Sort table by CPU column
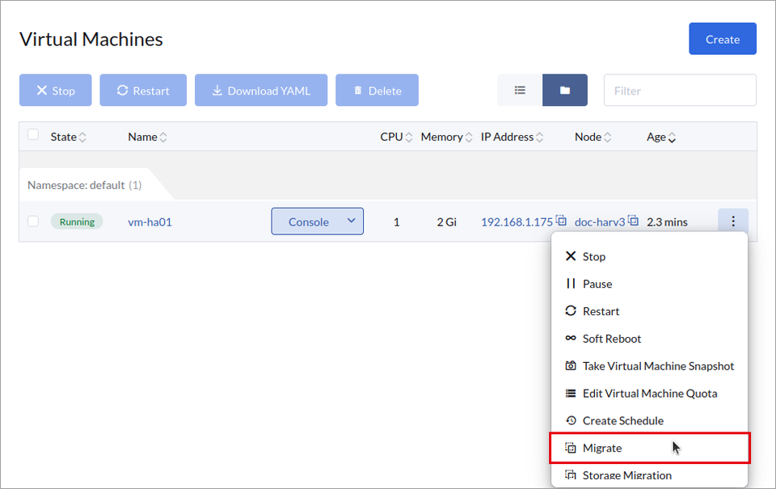 pos(396,137)
